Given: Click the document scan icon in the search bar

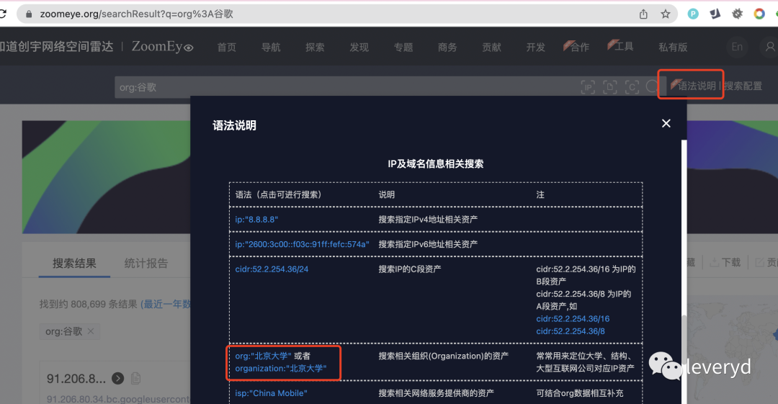Looking at the screenshot, I should (610, 87).
